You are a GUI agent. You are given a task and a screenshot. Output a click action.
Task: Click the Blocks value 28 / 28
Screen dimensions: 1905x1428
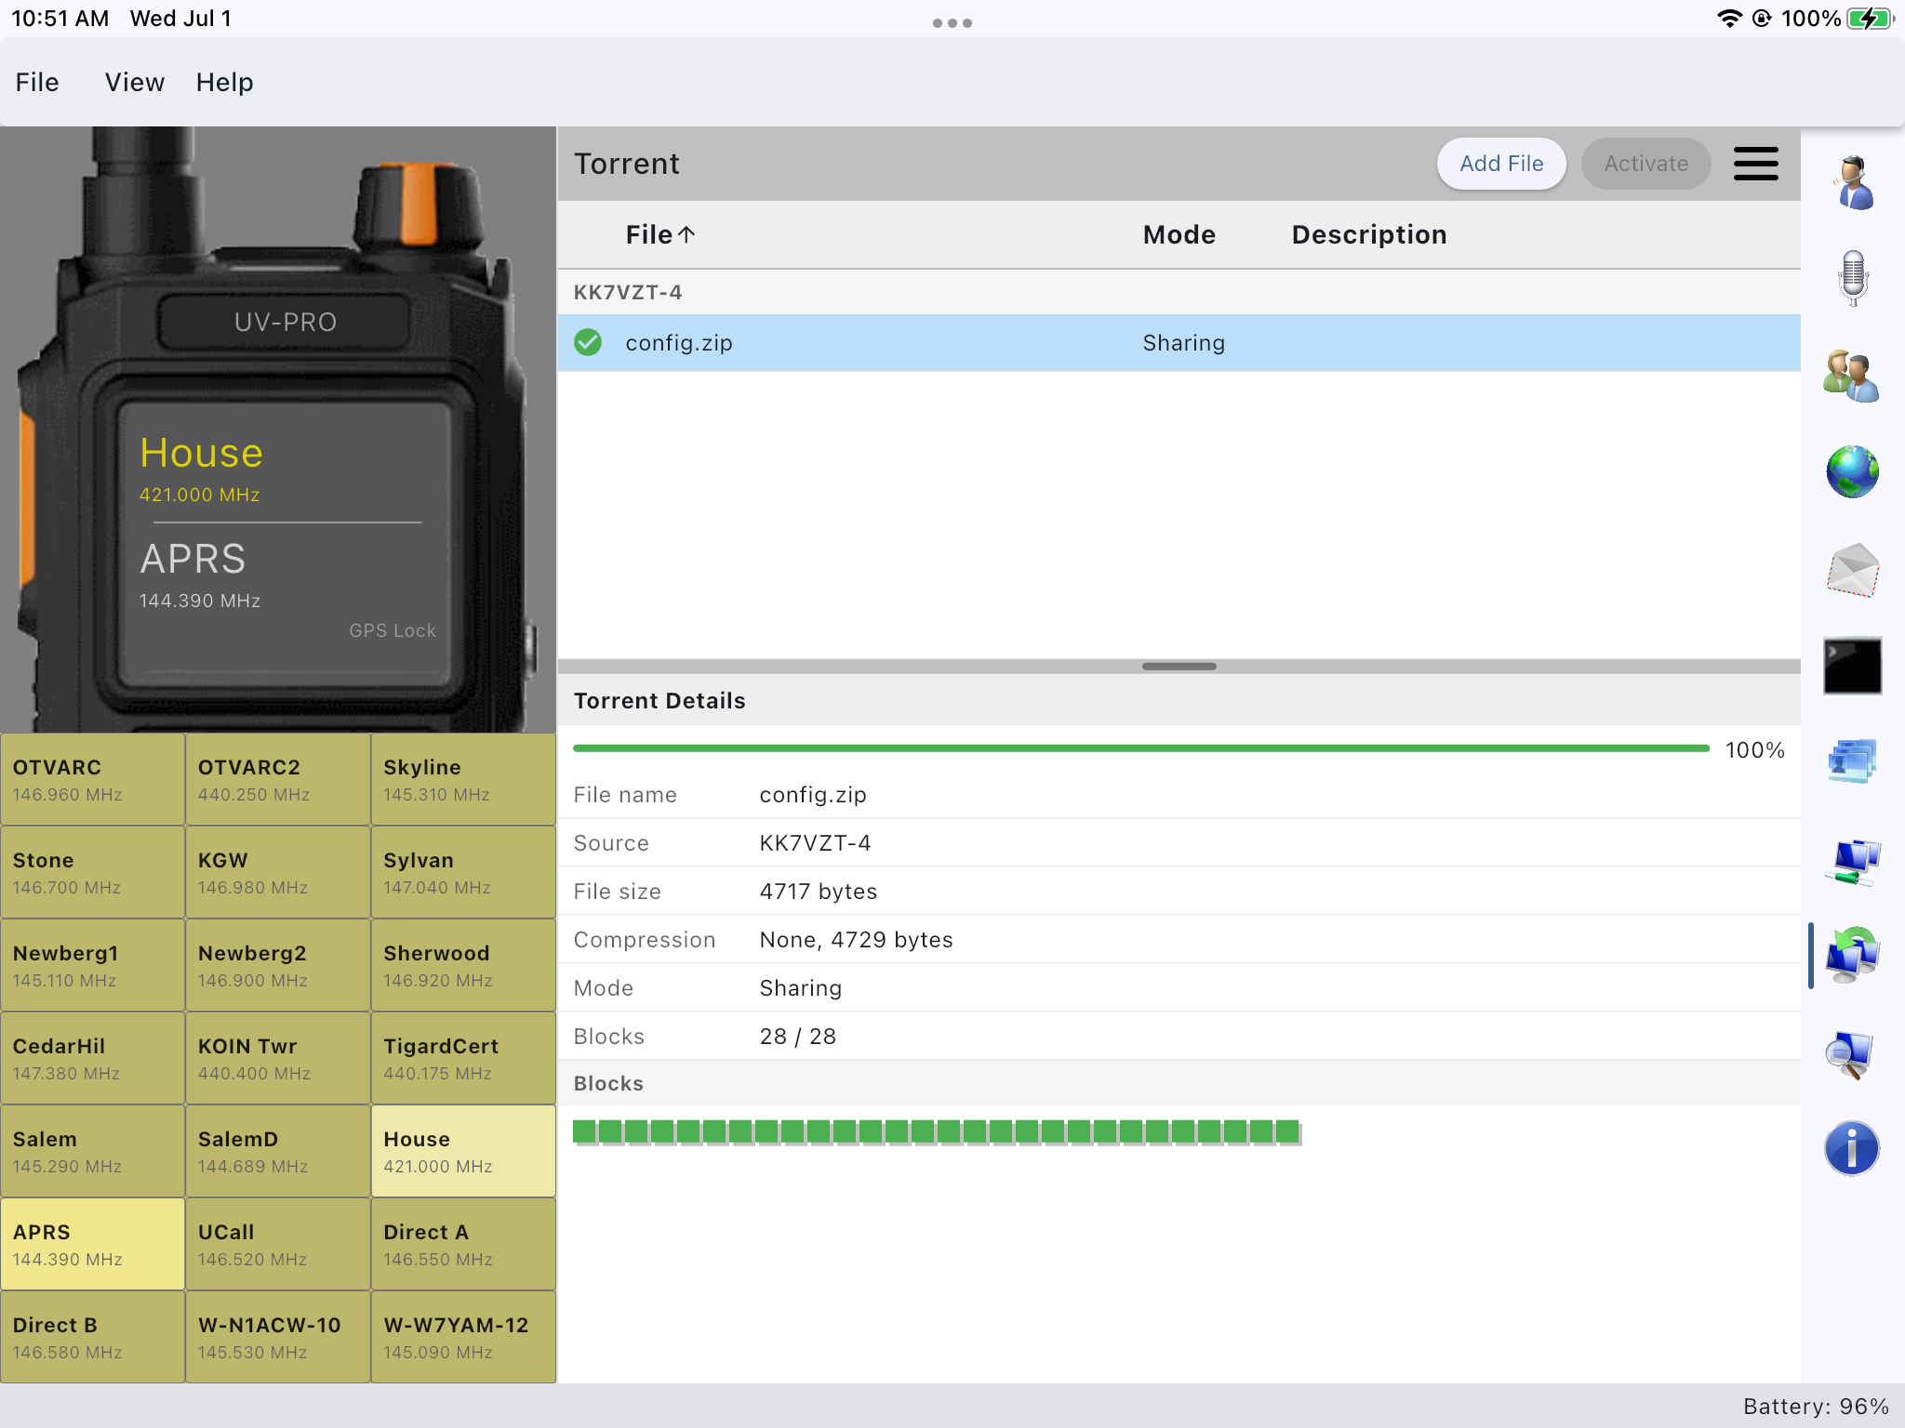pyautogui.click(x=797, y=1037)
